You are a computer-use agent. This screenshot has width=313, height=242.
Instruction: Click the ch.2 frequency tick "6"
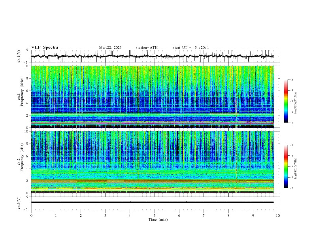28,156
